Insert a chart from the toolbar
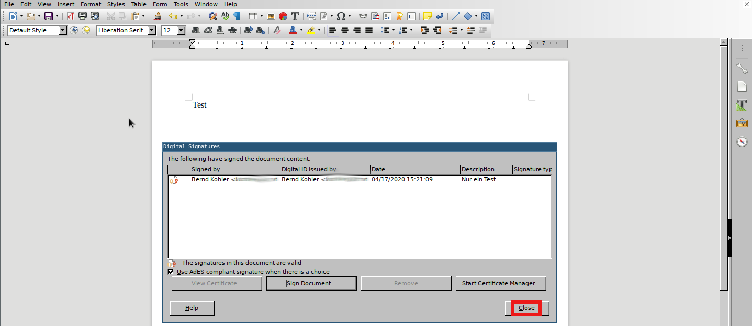The height and width of the screenshot is (326, 752). point(283,16)
